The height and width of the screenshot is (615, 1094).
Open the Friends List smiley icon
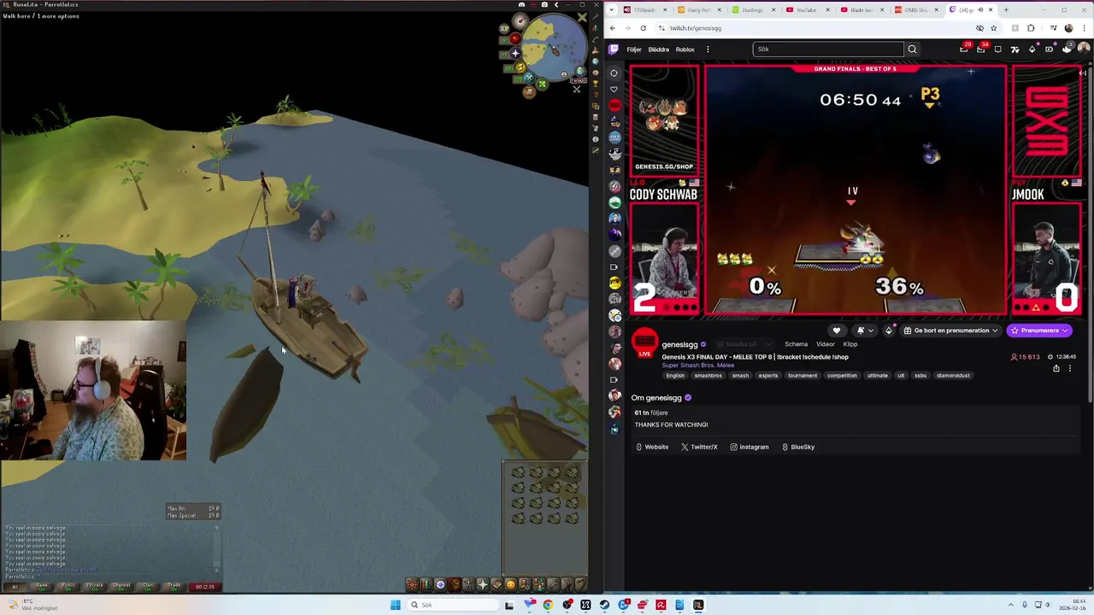coord(511,585)
